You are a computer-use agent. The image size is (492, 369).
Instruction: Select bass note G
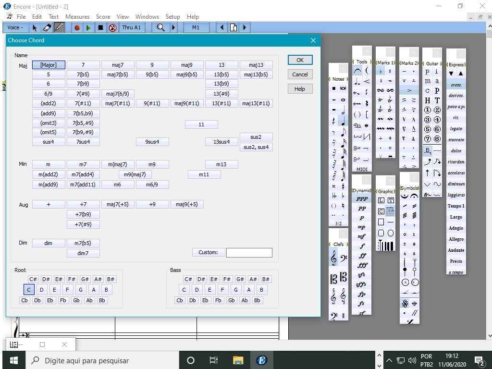tap(235, 290)
